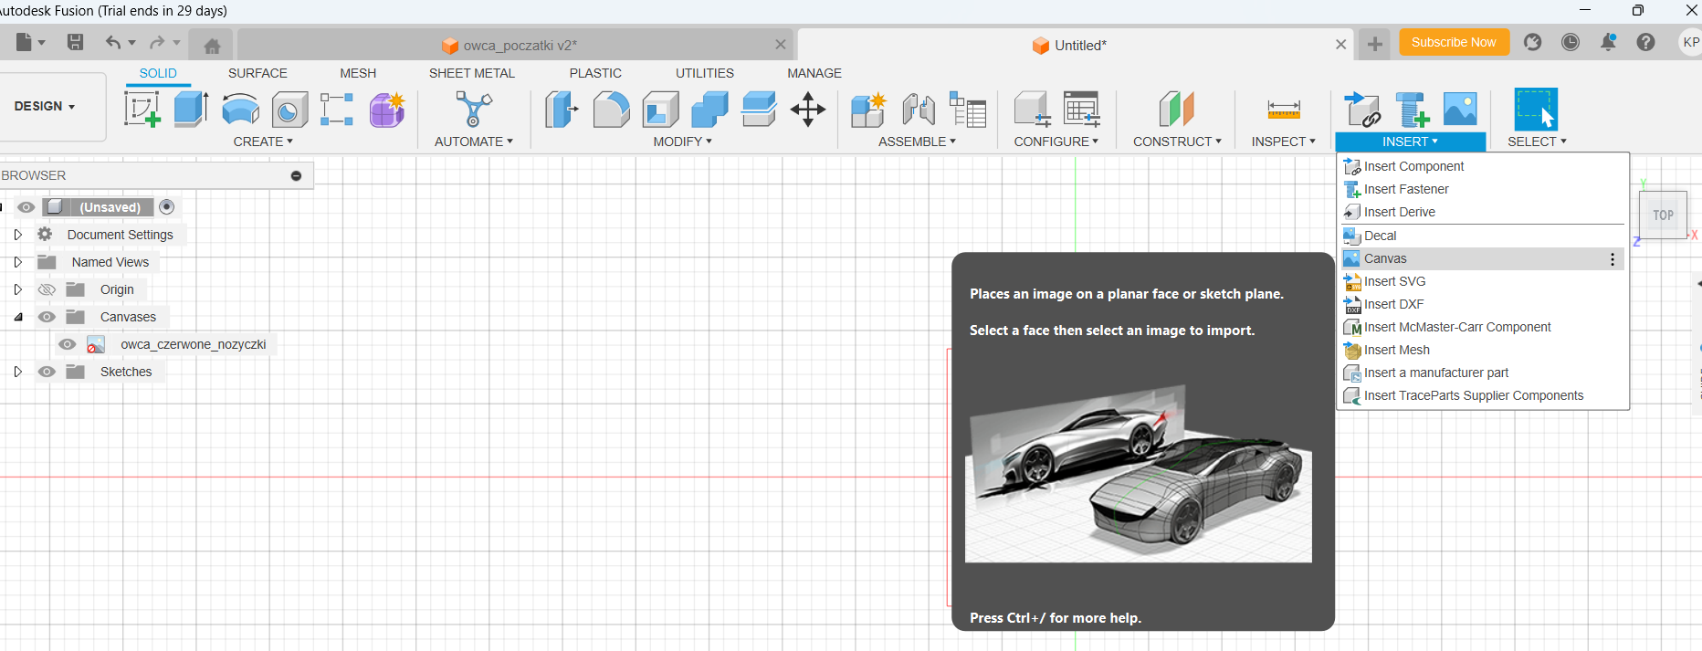The height and width of the screenshot is (651, 1702).
Task: Open the CREATE dropdown menu
Action: (263, 142)
